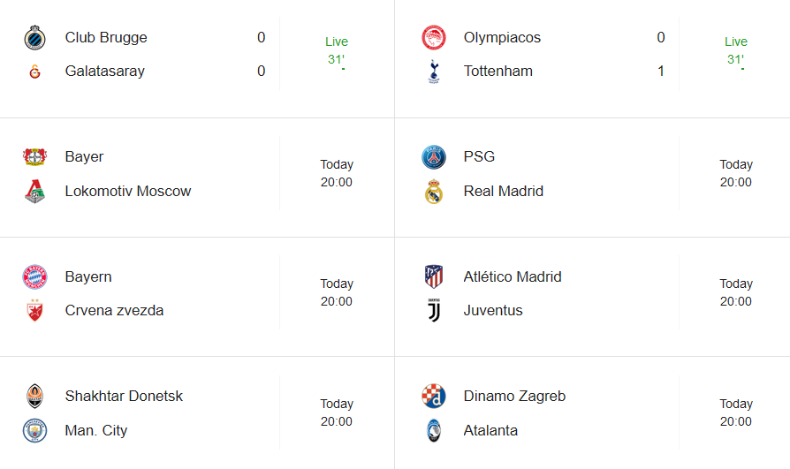Click the Shakhtar Donetsk logo
This screenshot has height=469, width=790.
click(34, 396)
